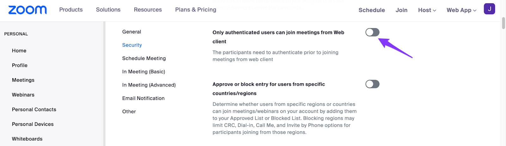Open the Products menu

click(71, 10)
